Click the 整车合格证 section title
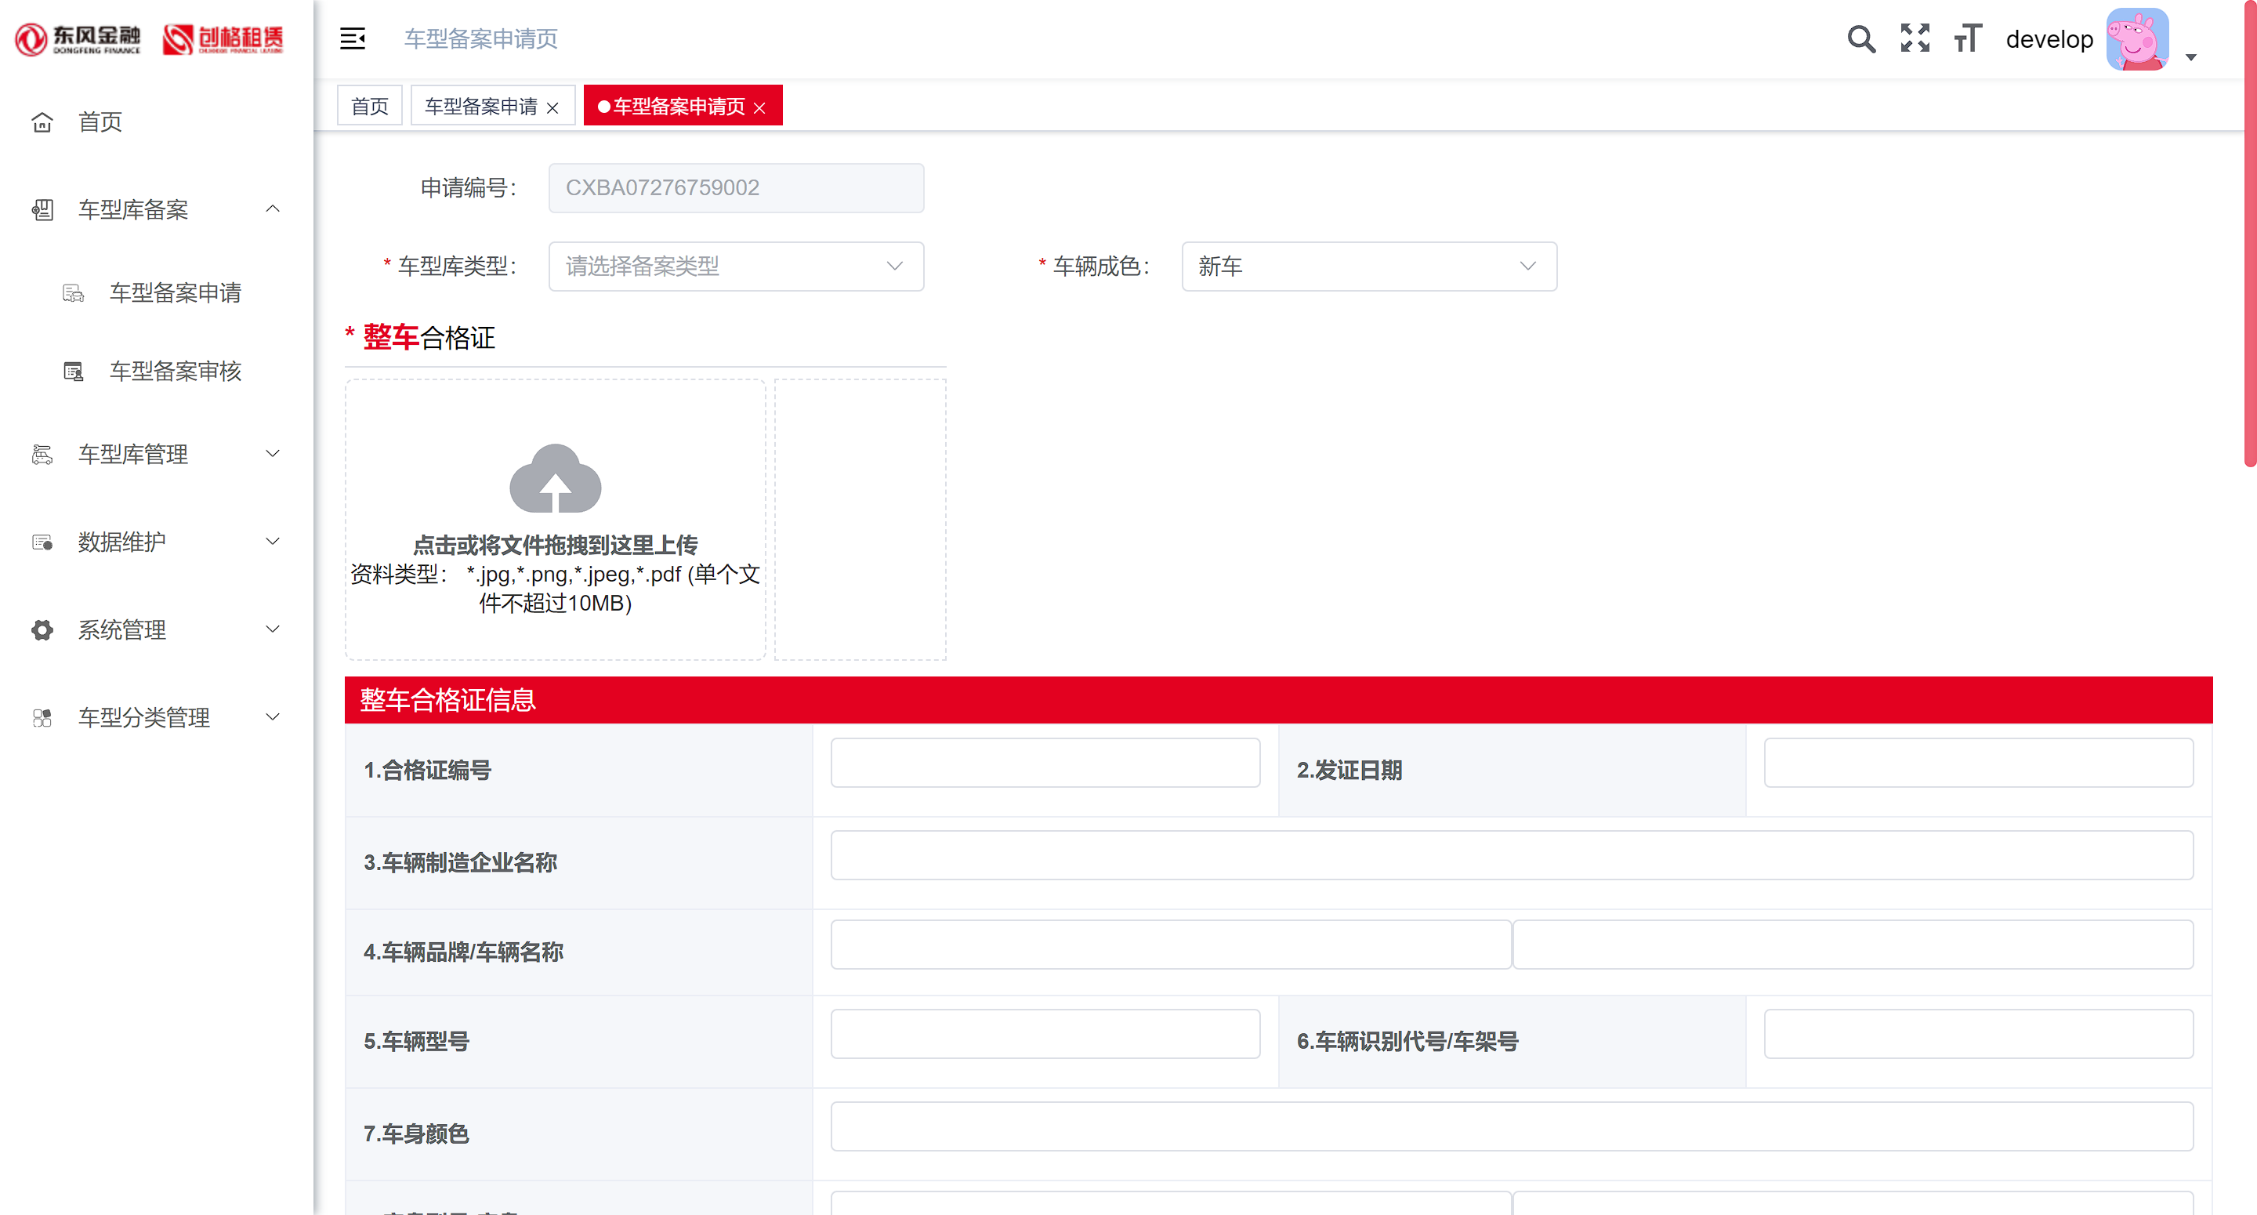Screen dimensions: 2257x1215 point(429,338)
